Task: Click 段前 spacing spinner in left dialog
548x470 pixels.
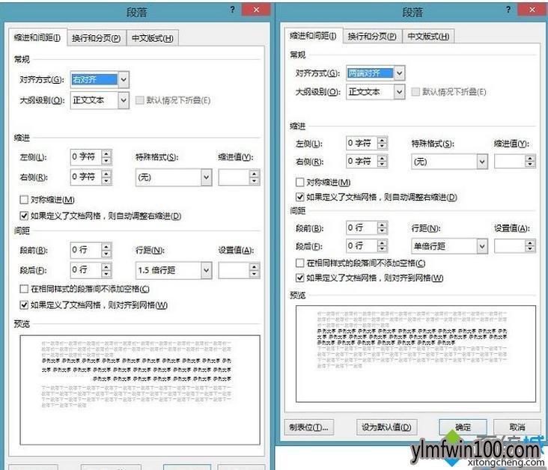Action: pos(106,250)
